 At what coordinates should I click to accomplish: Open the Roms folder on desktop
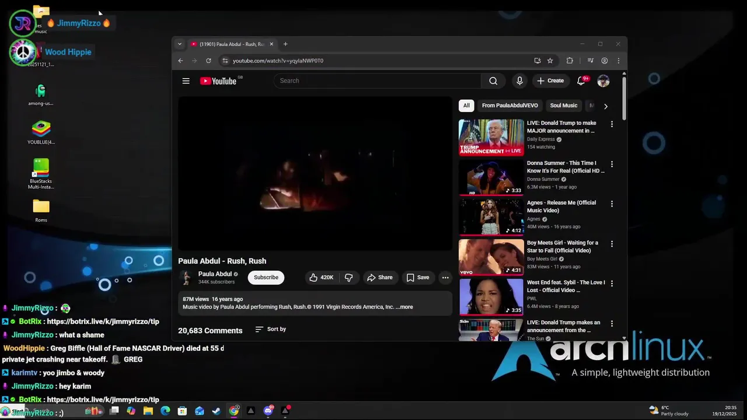(x=41, y=211)
